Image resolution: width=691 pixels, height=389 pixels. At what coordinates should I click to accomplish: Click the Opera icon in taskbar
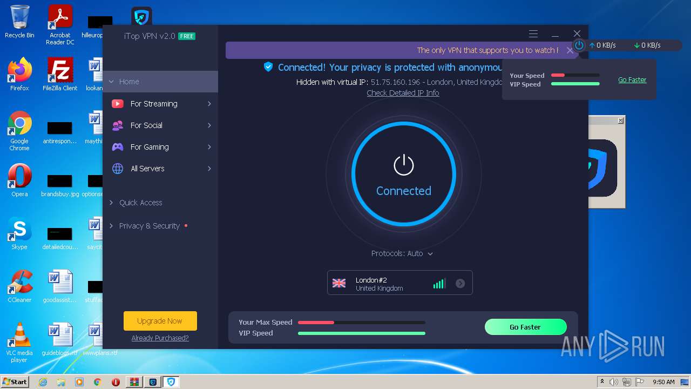pyautogui.click(x=116, y=382)
